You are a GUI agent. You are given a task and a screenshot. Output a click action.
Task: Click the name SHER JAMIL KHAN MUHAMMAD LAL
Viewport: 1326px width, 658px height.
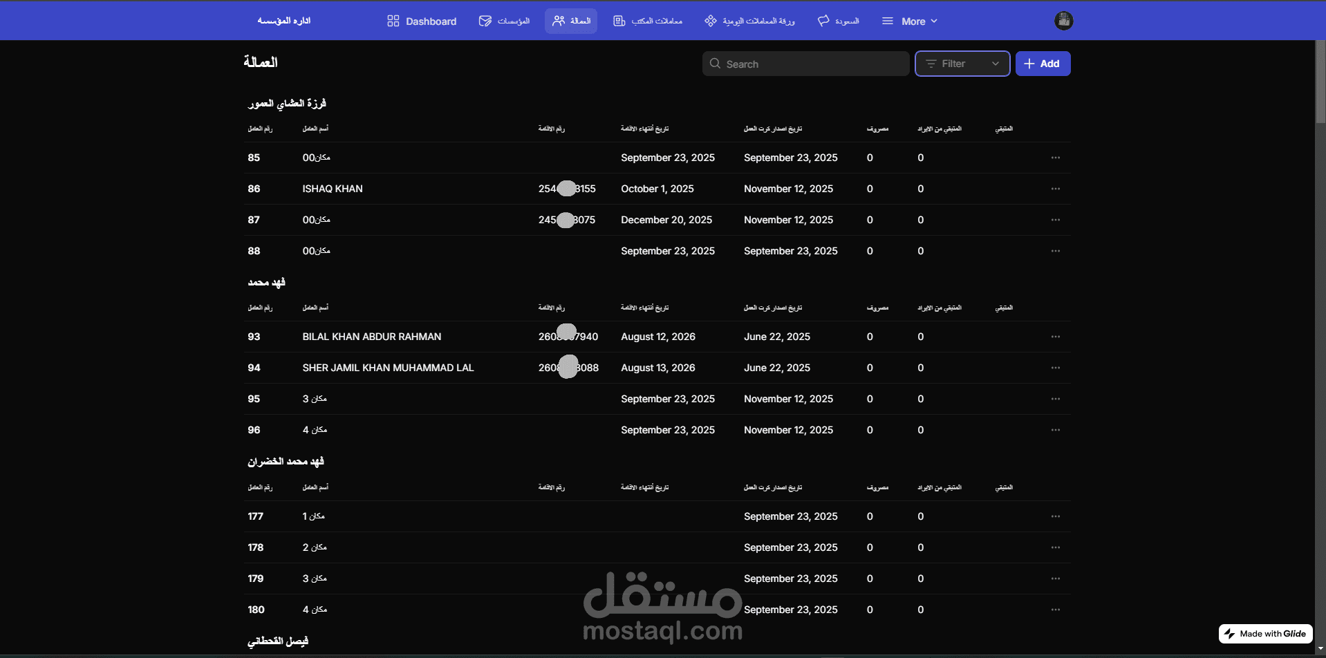tap(388, 368)
